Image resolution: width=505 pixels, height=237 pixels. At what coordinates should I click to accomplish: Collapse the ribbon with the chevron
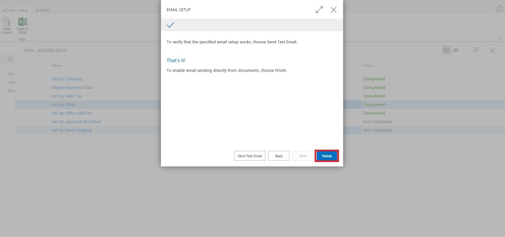(500, 39)
